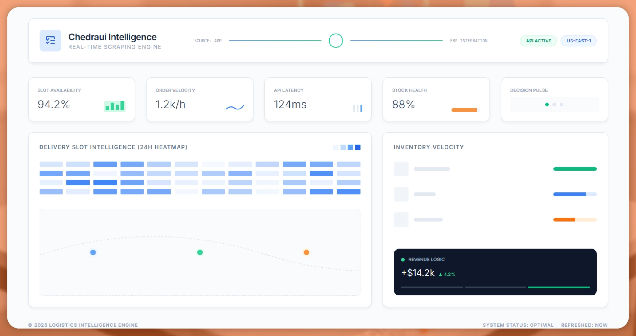Click the lightest heatmap legend swatch
Image resolution: width=636 pixels, height=336 pixels.
pyautogui.click(x=335, y=147)
